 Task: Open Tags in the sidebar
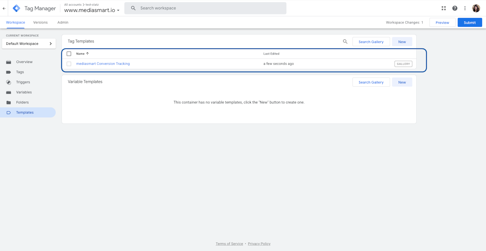tap(20, 72)
